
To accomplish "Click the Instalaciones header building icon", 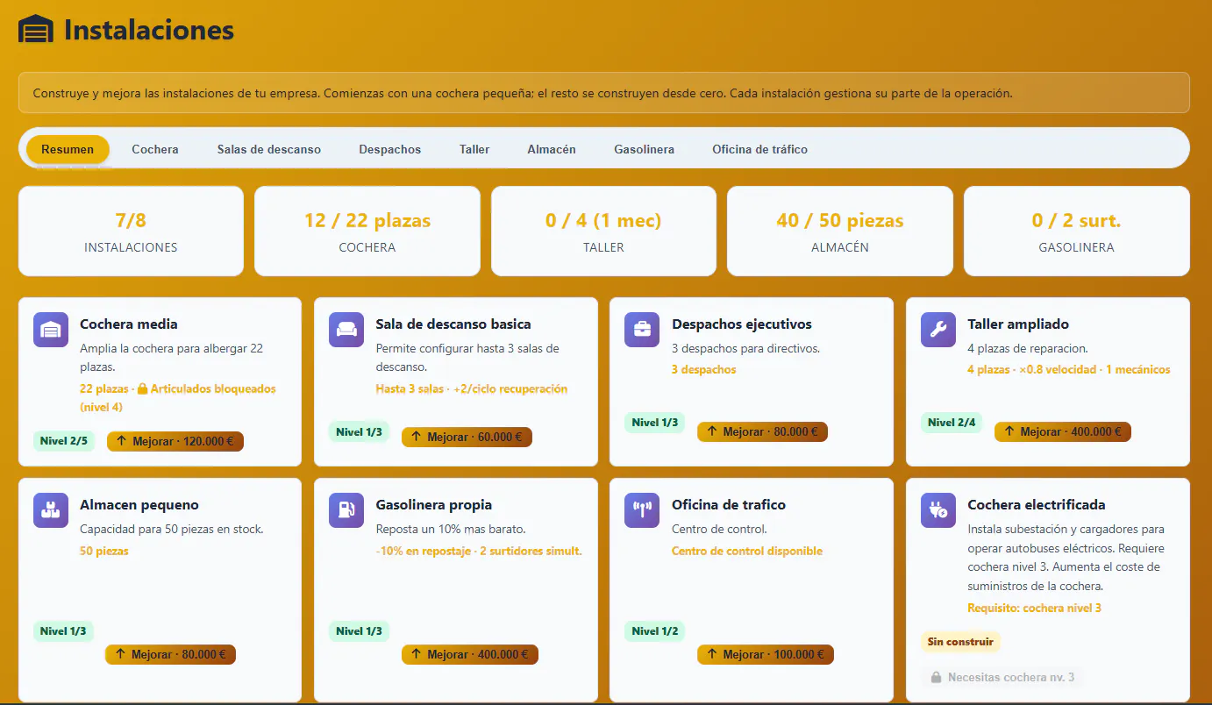I will (x=36, y=29).
